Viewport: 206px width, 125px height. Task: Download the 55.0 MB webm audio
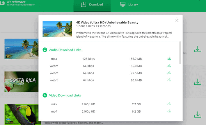(169, 66)
